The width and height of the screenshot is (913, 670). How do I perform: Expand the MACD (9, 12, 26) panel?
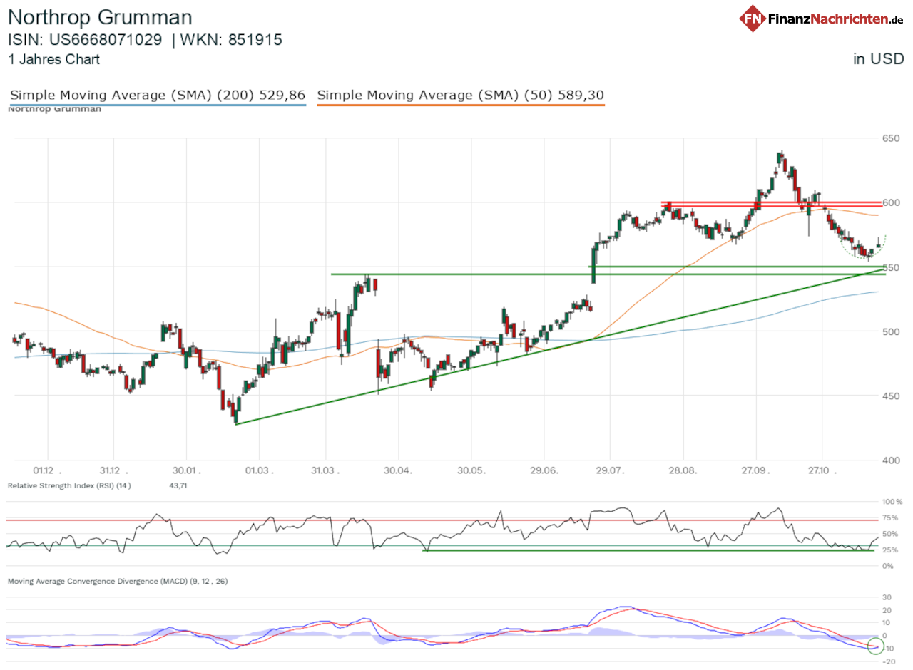pos(116,582)
